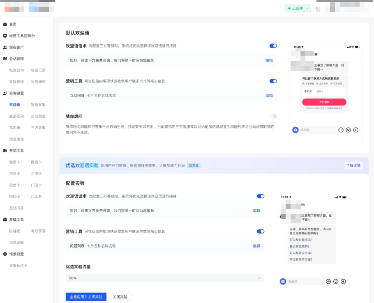Open the 优选实验流量 50% dropdown

click(x=164, y=278)
